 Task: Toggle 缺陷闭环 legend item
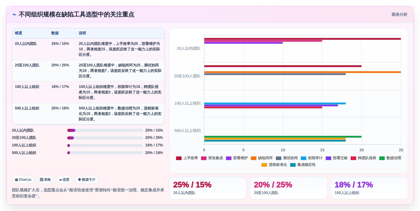tap(262, 158)
